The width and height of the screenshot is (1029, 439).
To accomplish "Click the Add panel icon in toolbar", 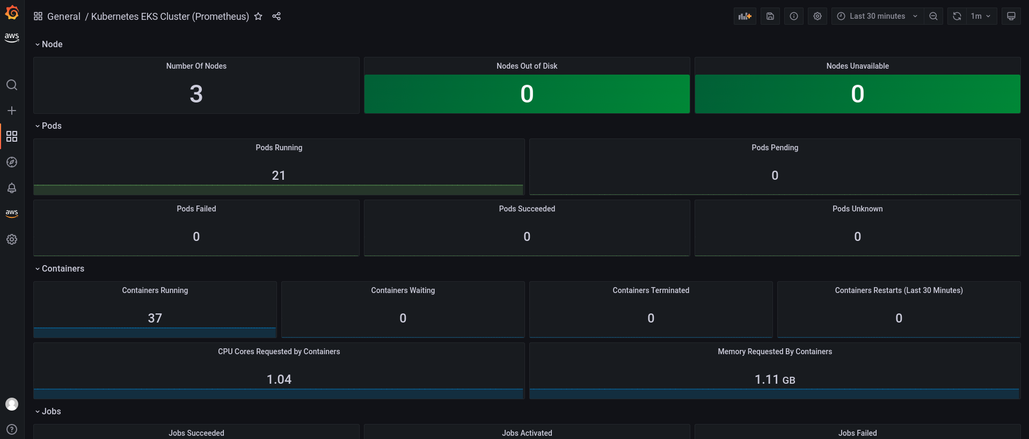I will (745, 16).
